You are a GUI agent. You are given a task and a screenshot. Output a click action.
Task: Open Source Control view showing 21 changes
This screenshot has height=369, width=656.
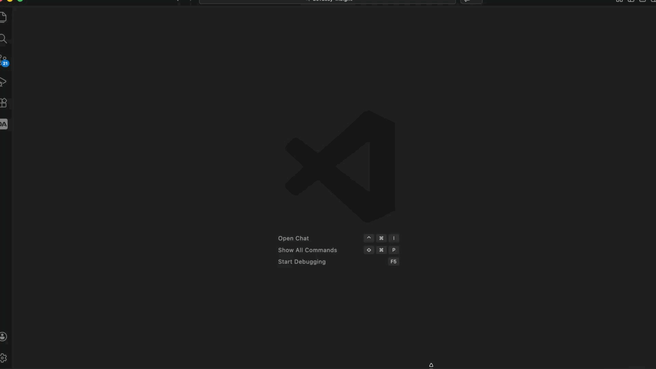tap(4, 60)
